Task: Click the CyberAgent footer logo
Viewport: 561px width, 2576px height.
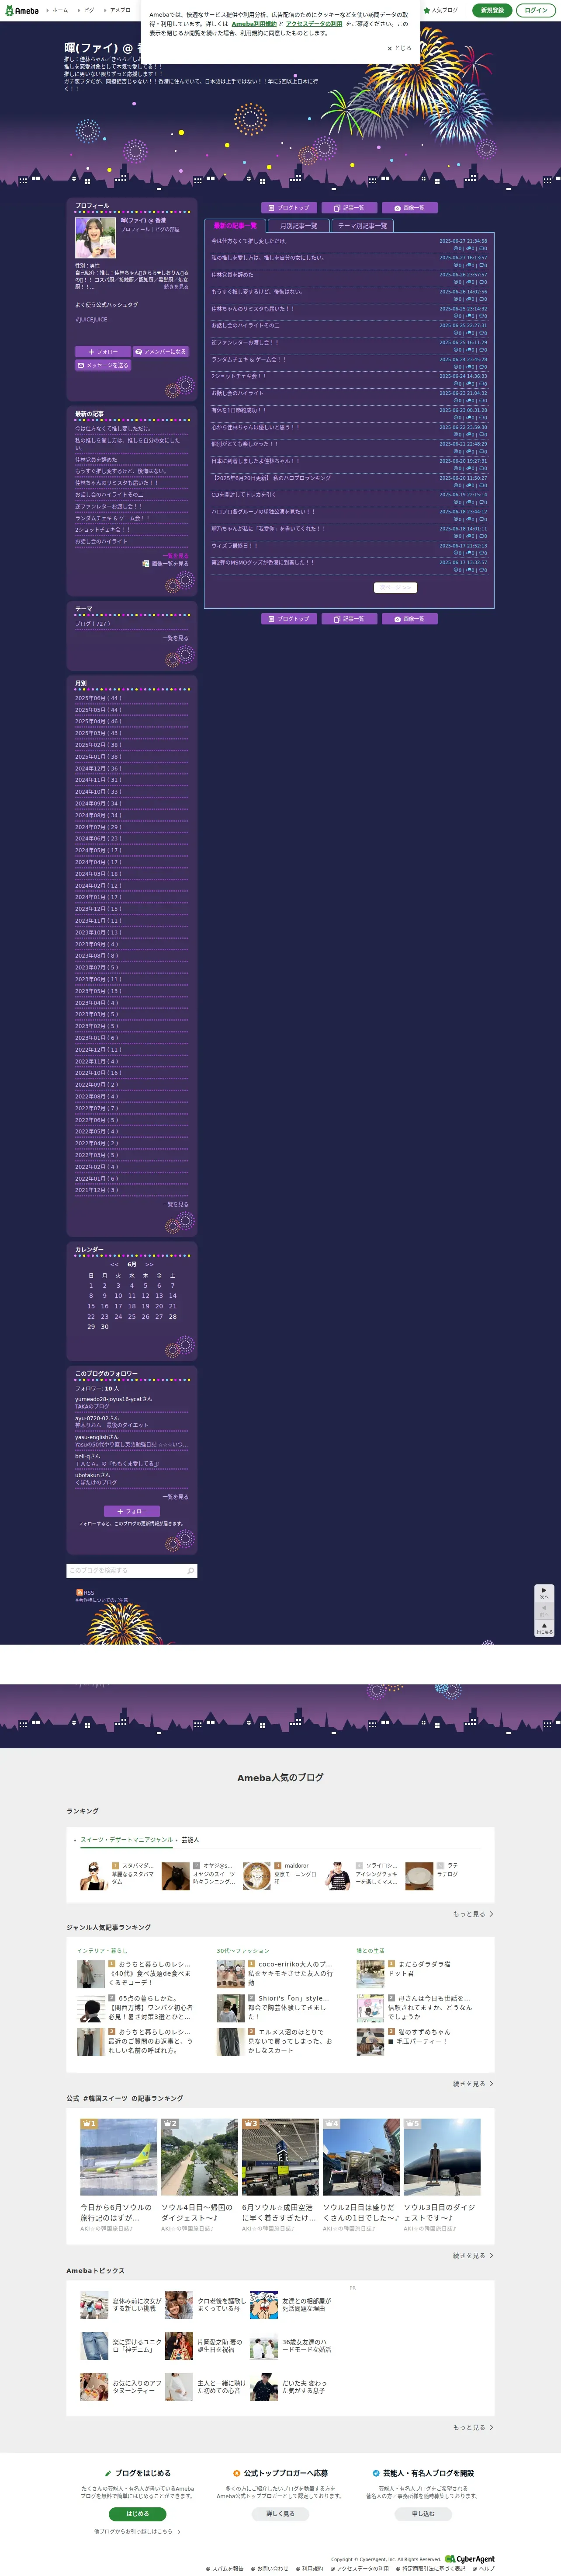Action: coord(470,2559)
